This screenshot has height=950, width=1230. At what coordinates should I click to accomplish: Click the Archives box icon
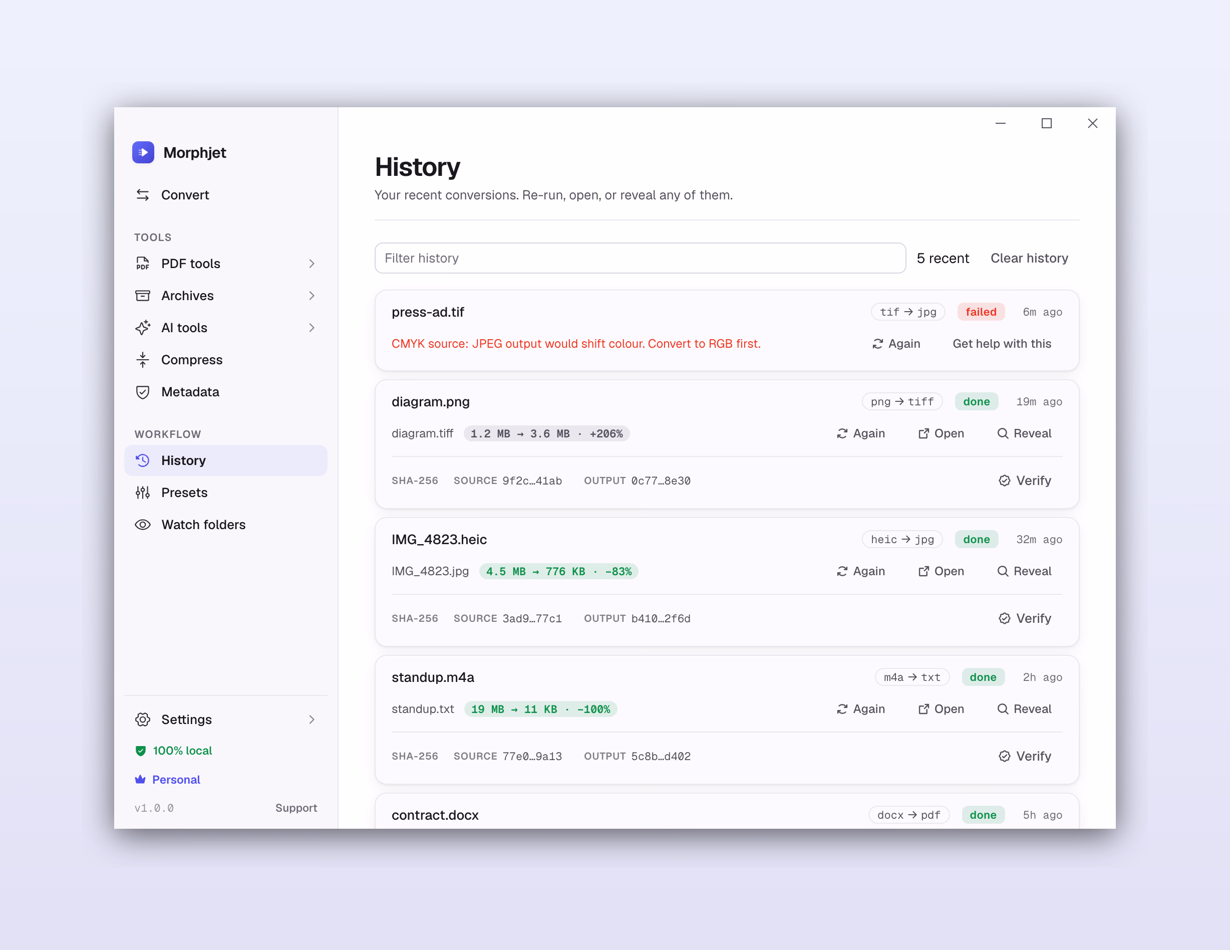143,296
